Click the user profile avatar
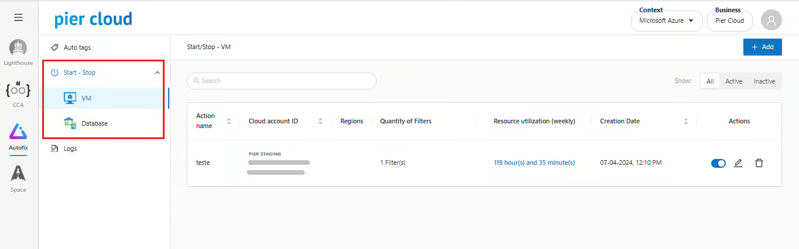Viewport: 799px width, 249px height. 771,20
